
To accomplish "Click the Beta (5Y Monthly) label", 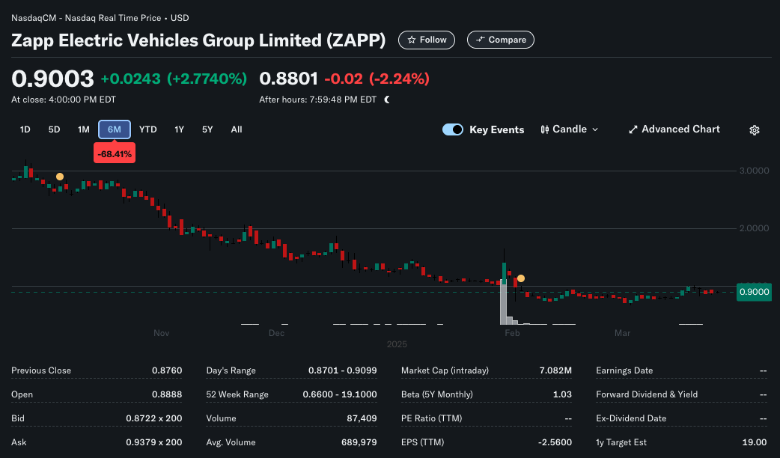I will [x=436, y=394].
